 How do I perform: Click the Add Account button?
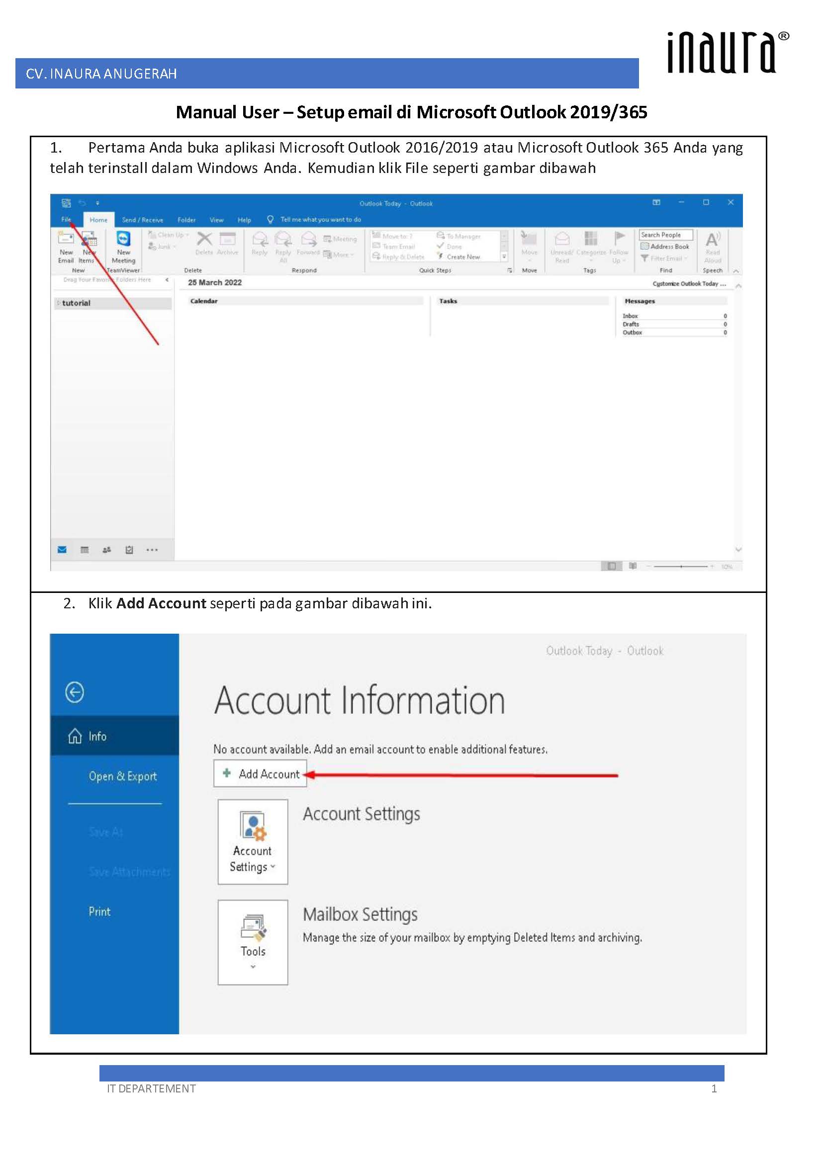coord(260,773)
